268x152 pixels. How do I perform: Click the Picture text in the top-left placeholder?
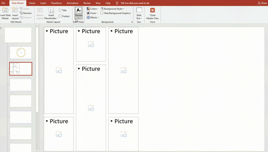coord(59,31)
